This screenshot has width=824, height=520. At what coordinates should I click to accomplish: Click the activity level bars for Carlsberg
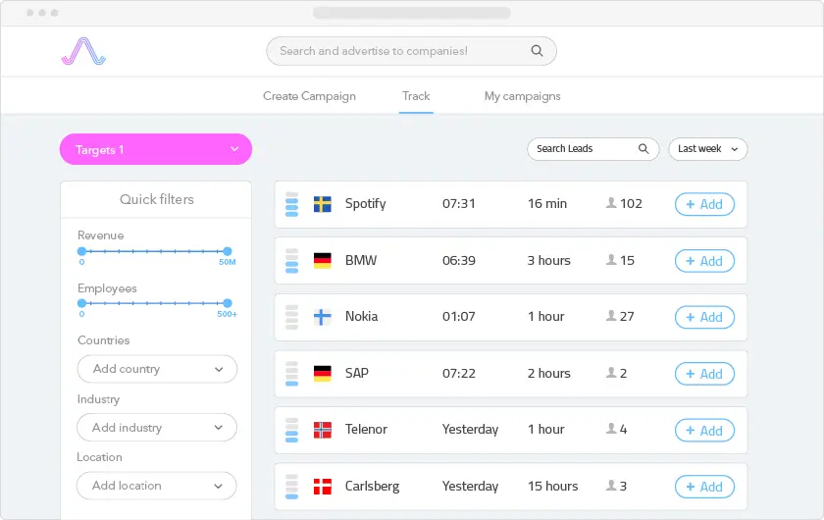291,487
